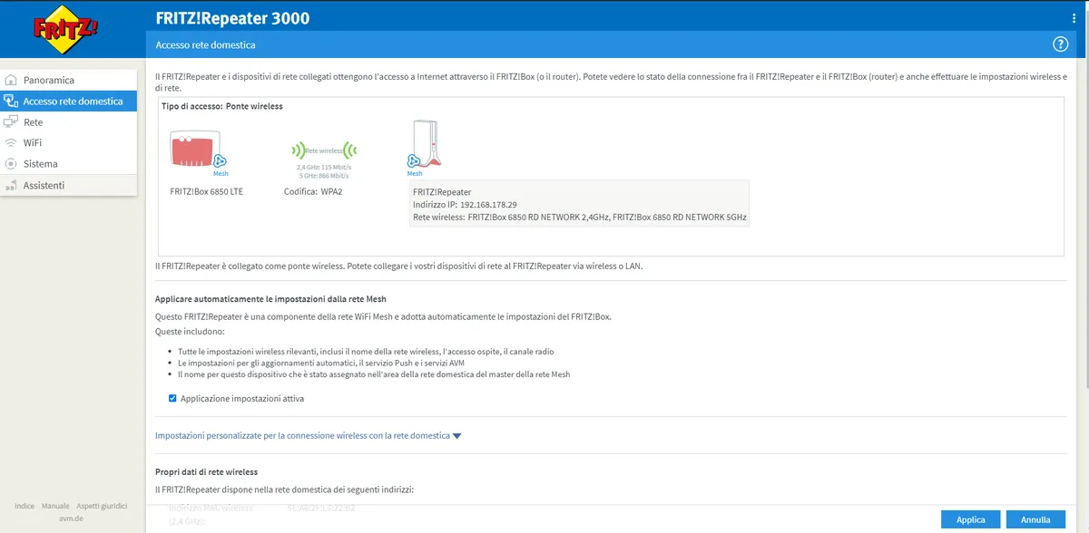Screen dimensions: 1089x533
Task: Click the Panoramica house icon
Action: click(11, 80)
